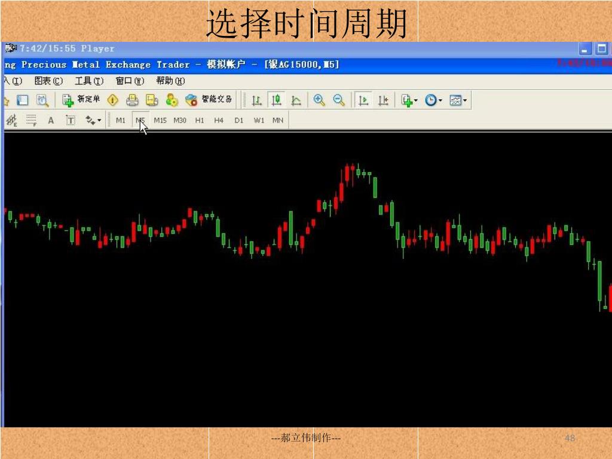Image resolution: width=612 pixels, height=459 pixels.
Task: Select the M1 timeframe
Action: [x=121, y=120]
